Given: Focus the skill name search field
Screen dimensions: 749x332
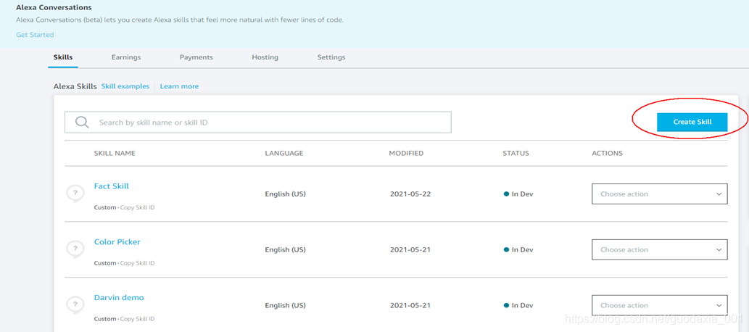Looking at the screenshot, I should pos(258,123).
